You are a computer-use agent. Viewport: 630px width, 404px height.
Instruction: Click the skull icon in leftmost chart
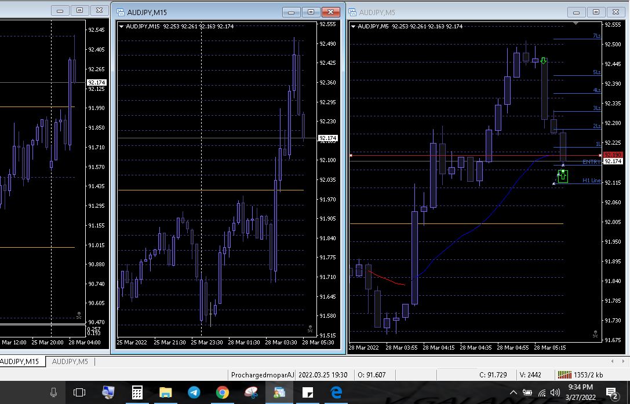click(x=79, y=315)
